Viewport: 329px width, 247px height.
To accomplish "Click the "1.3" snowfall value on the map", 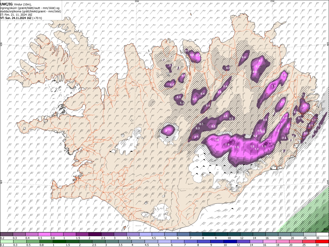I will point(256,149).
